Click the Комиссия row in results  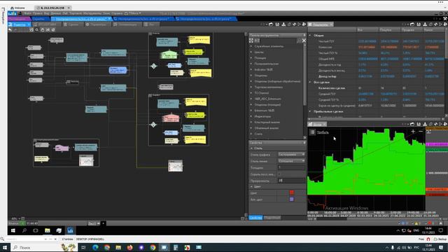[377, 47]
